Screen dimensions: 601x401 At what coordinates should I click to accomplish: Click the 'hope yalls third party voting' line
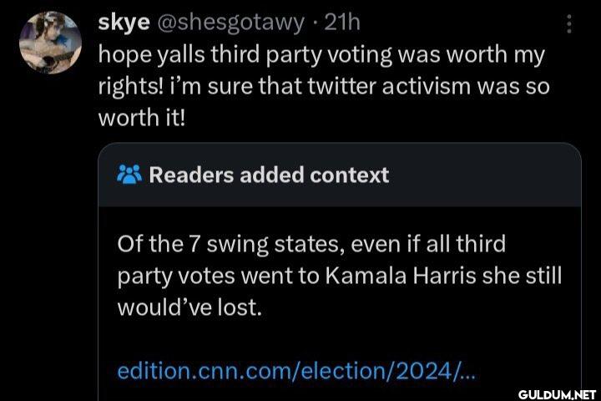tap(321, 54)
